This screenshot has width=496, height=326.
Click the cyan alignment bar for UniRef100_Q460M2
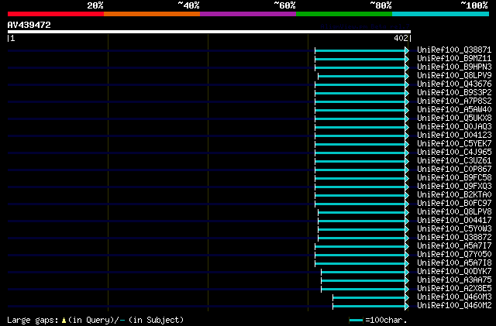tap(370, 306)
